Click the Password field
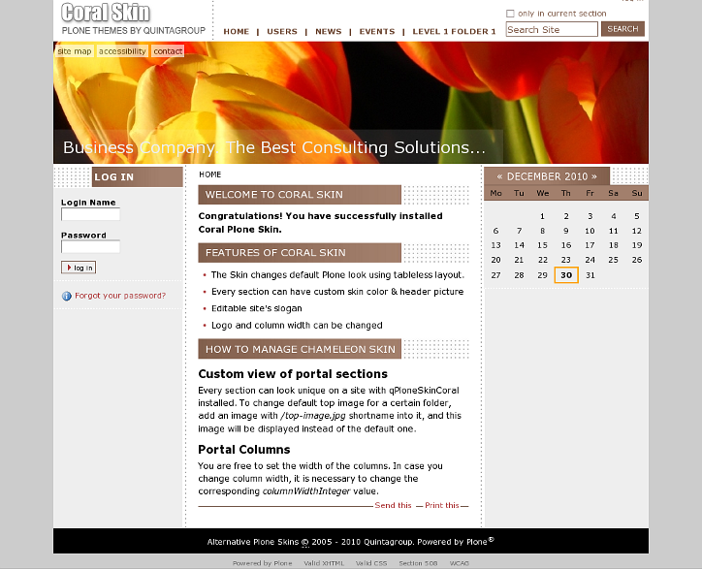This screenshot has width=702, height=569. [x=90, y=246]
